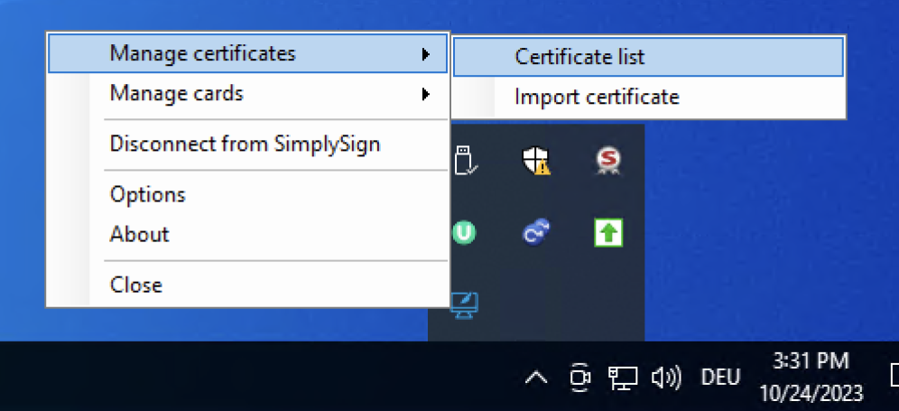Viewport: 899px width, 411px height.
Task: Select Certificate list in the submenu
Action: (648, 57)
